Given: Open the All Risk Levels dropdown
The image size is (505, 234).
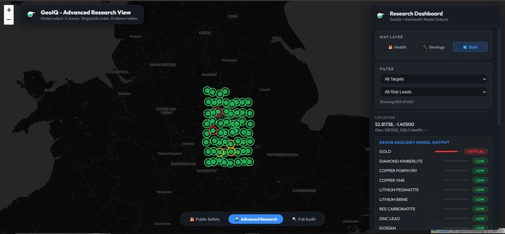Looking at the screenshot, I should [434, 92].
